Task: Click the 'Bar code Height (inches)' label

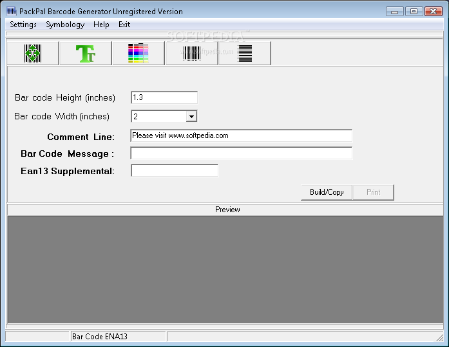Action: (x=65, y=98)
